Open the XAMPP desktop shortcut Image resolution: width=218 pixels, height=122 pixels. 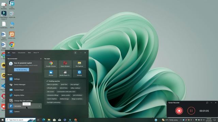coord(12,35)
